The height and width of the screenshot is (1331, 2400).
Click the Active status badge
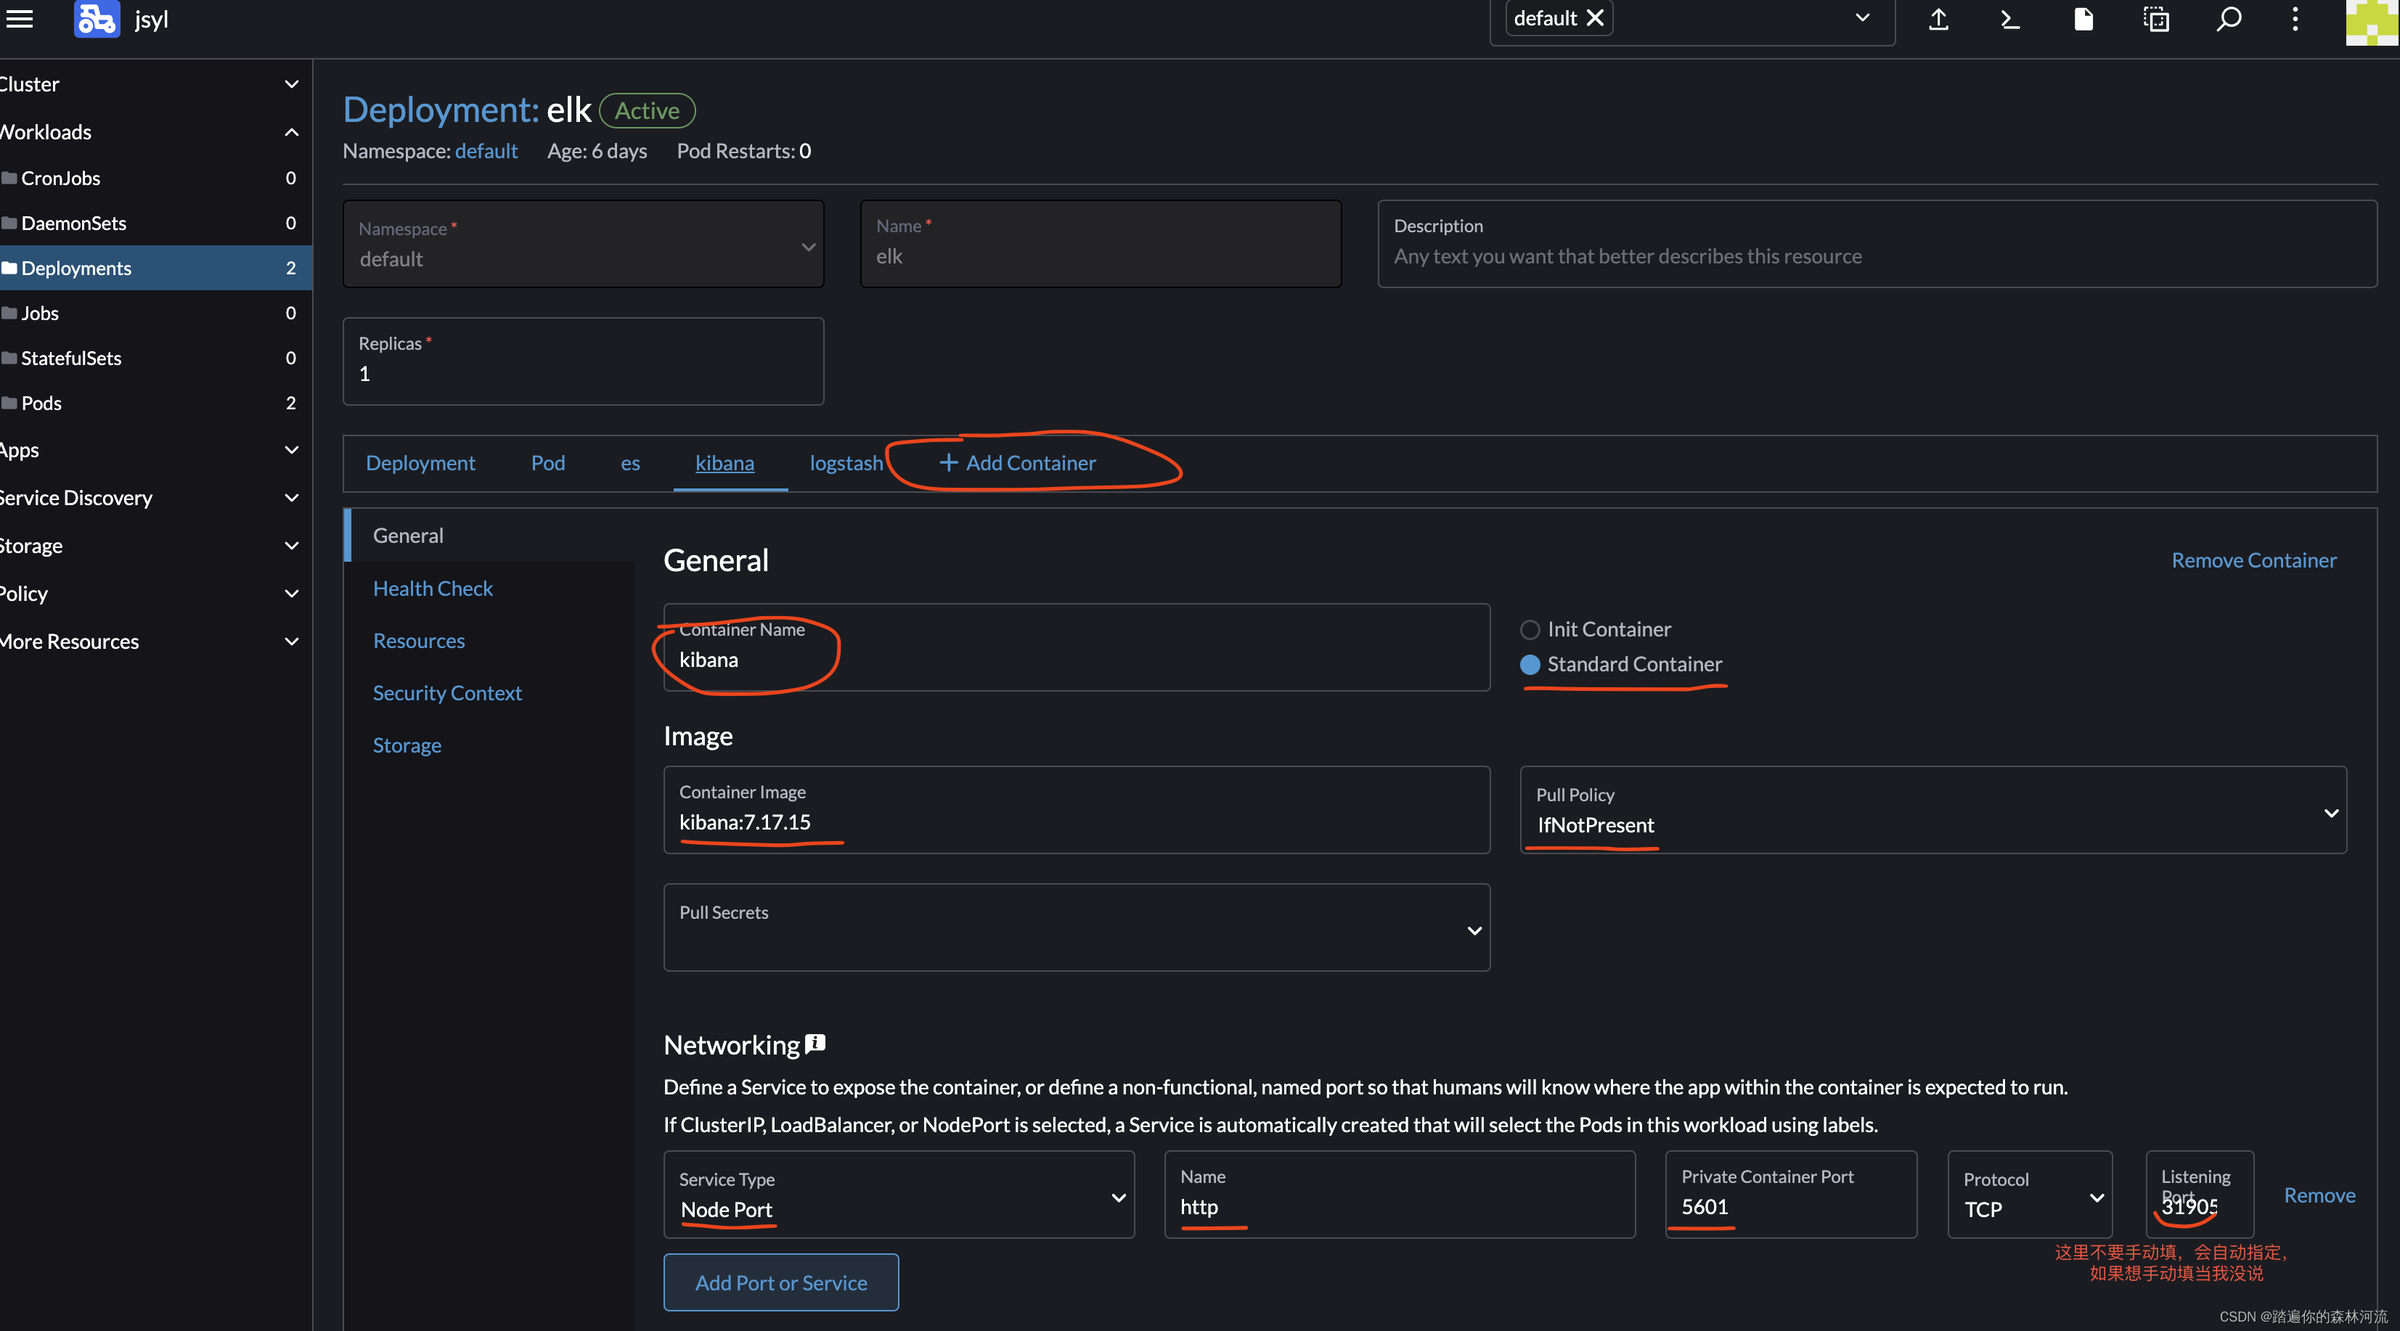click(647, 111)
